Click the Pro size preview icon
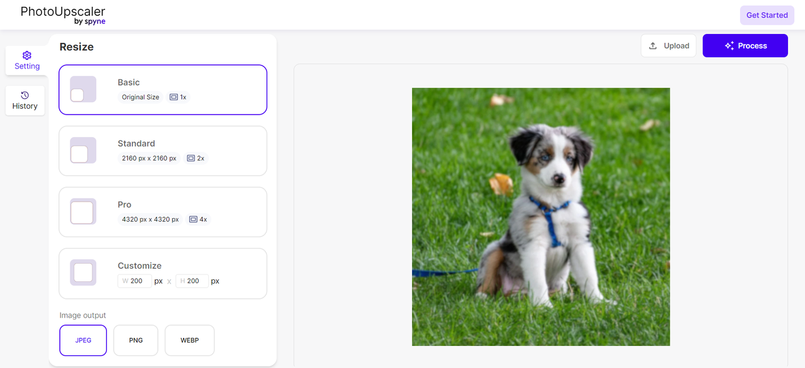805x368 pixels. coord(83,211)
